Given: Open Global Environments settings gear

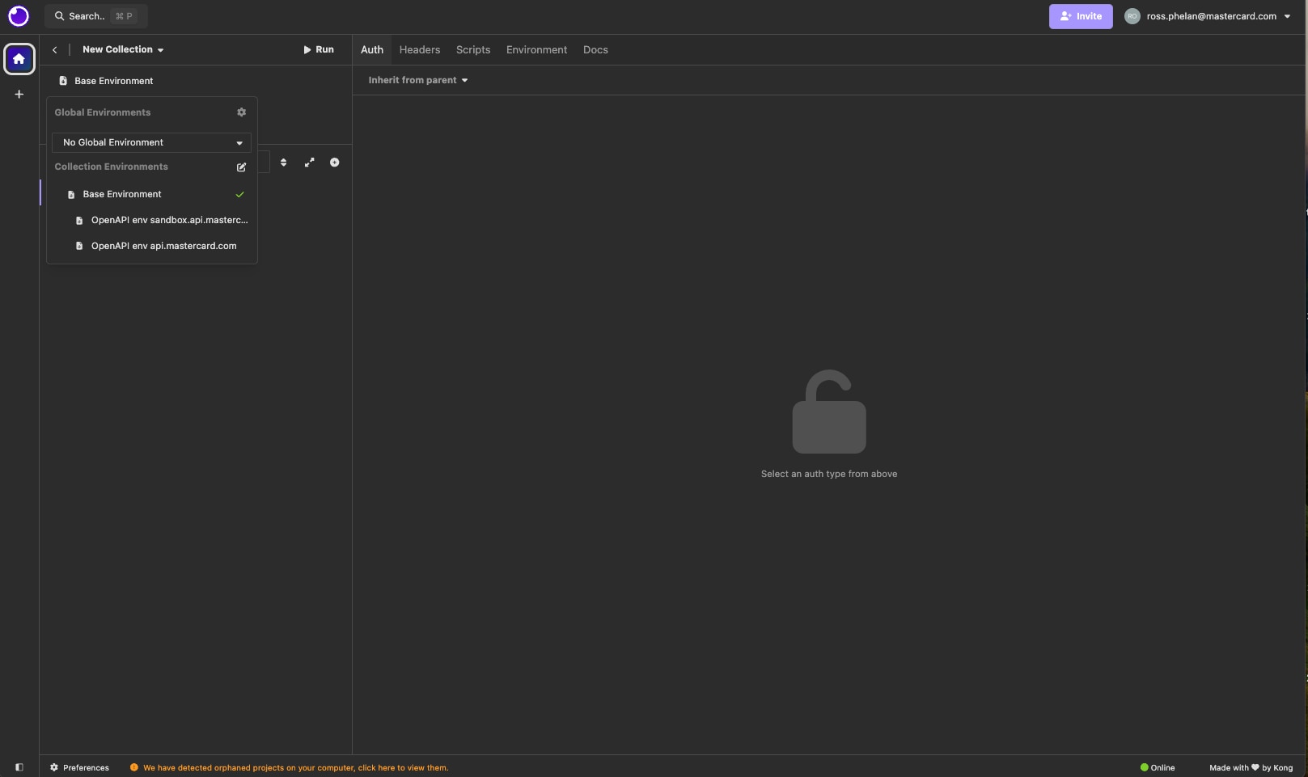Looking at the screenshot, I should 241,112.
